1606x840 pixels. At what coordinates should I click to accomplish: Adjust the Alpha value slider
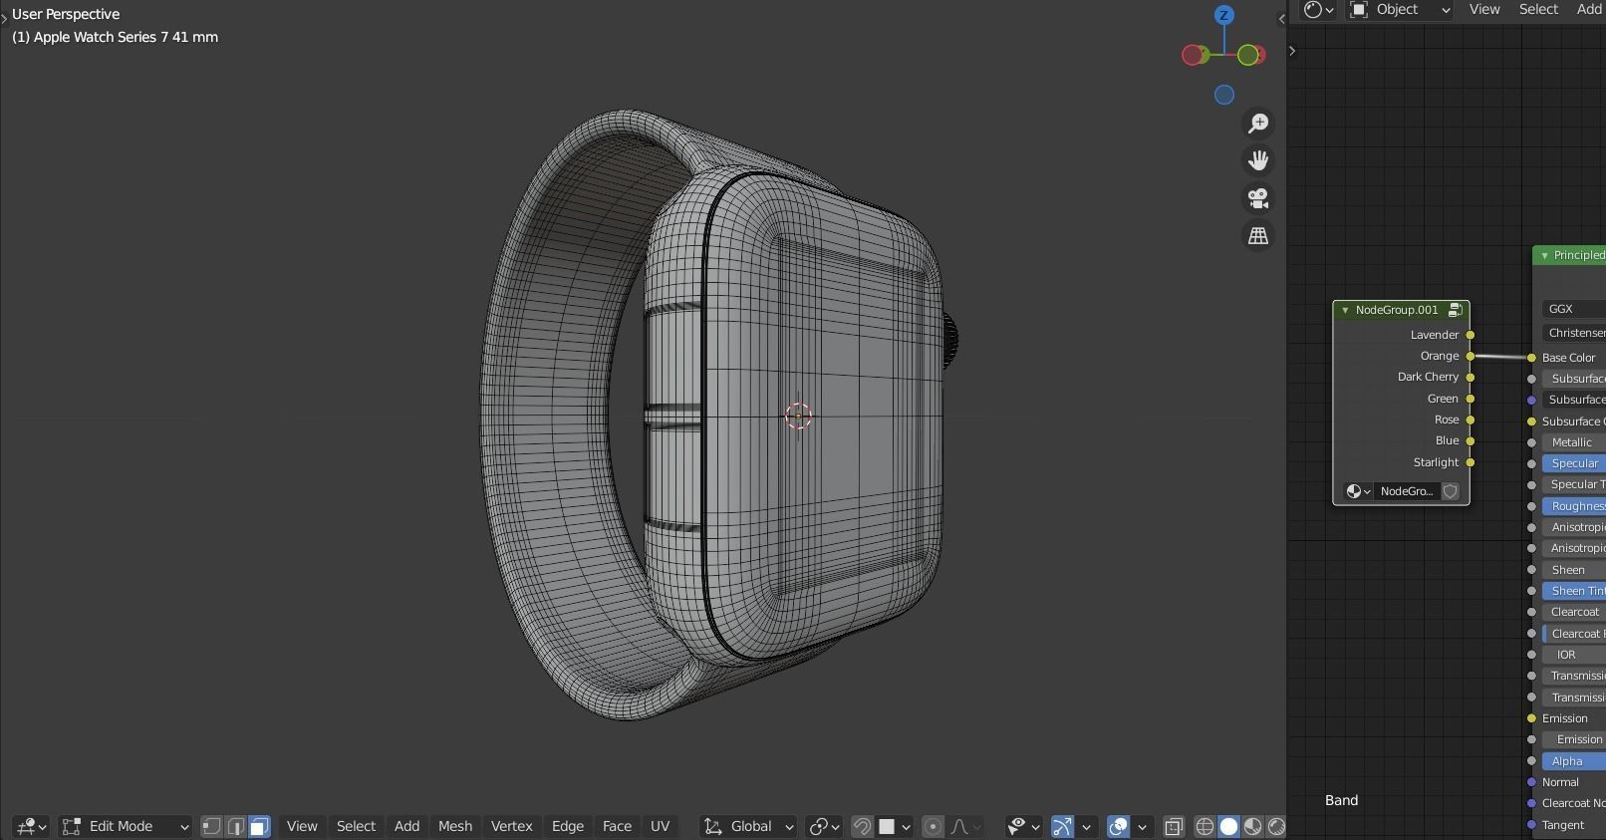click(1574, 761)
